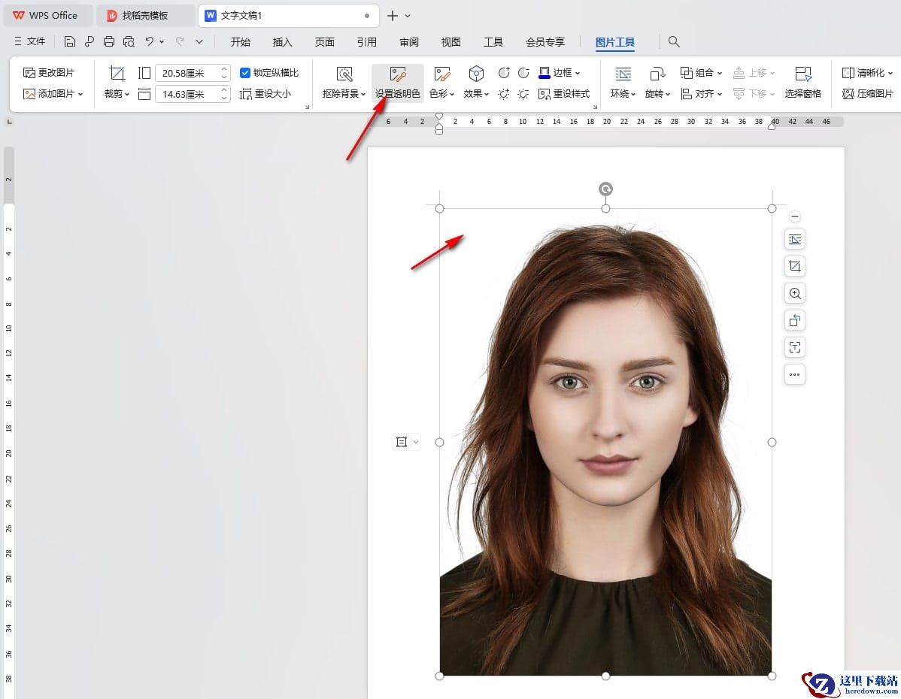Switch to the 视图 view tab
The width and height of the screenshot is (901, 699).
(x=451, y=42)
